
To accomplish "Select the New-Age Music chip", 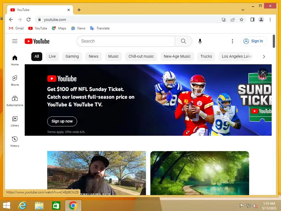I will (177, 57).
